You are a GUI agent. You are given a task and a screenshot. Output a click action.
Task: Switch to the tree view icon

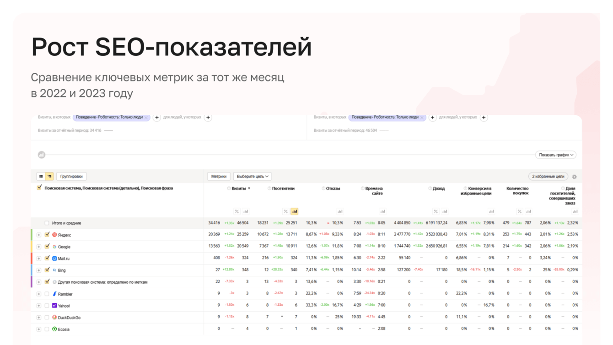click(49, 176)
